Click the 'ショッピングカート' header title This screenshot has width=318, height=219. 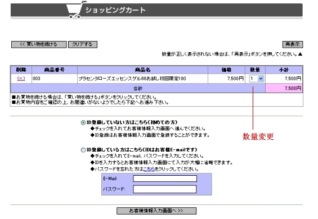coord(115,10)
